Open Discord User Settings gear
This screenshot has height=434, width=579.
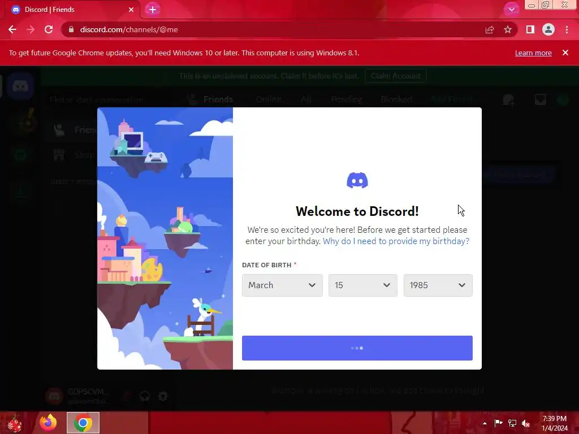click(x=163, y=396)
